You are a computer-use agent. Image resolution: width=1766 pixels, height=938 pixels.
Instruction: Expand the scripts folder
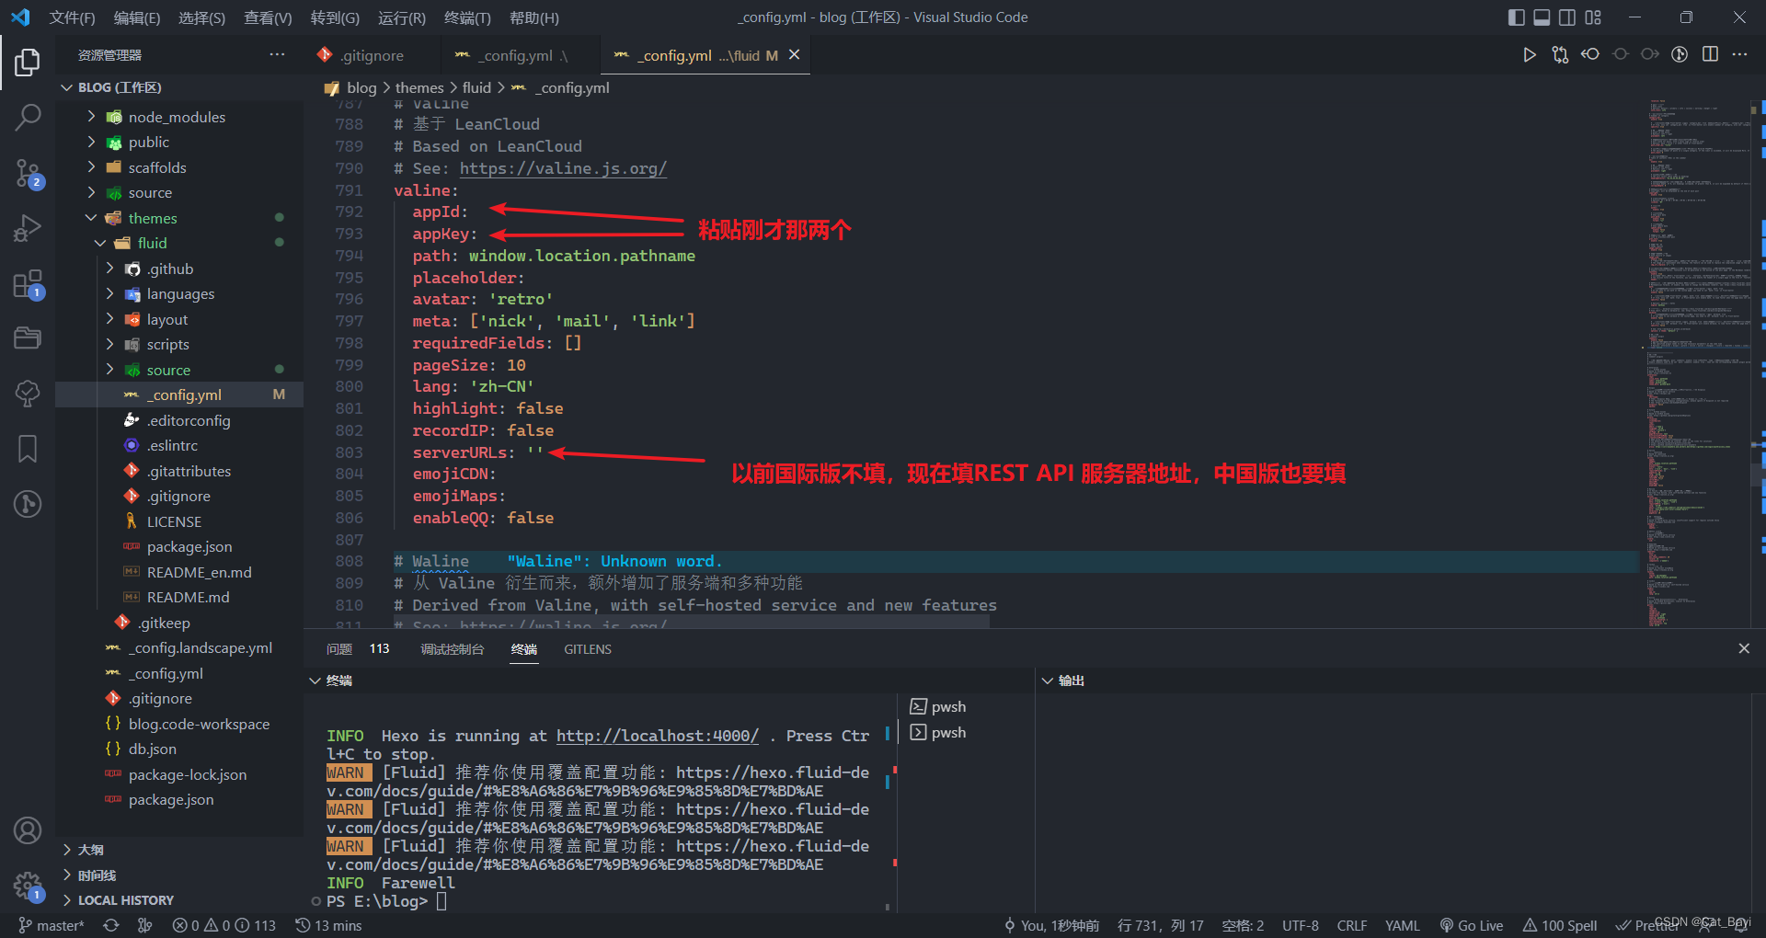(x=109, y=344)
